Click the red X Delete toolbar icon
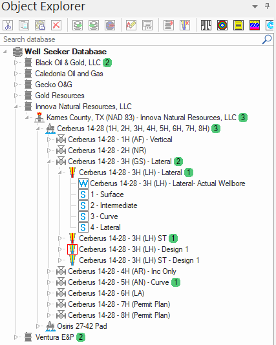 click(56, 25)
